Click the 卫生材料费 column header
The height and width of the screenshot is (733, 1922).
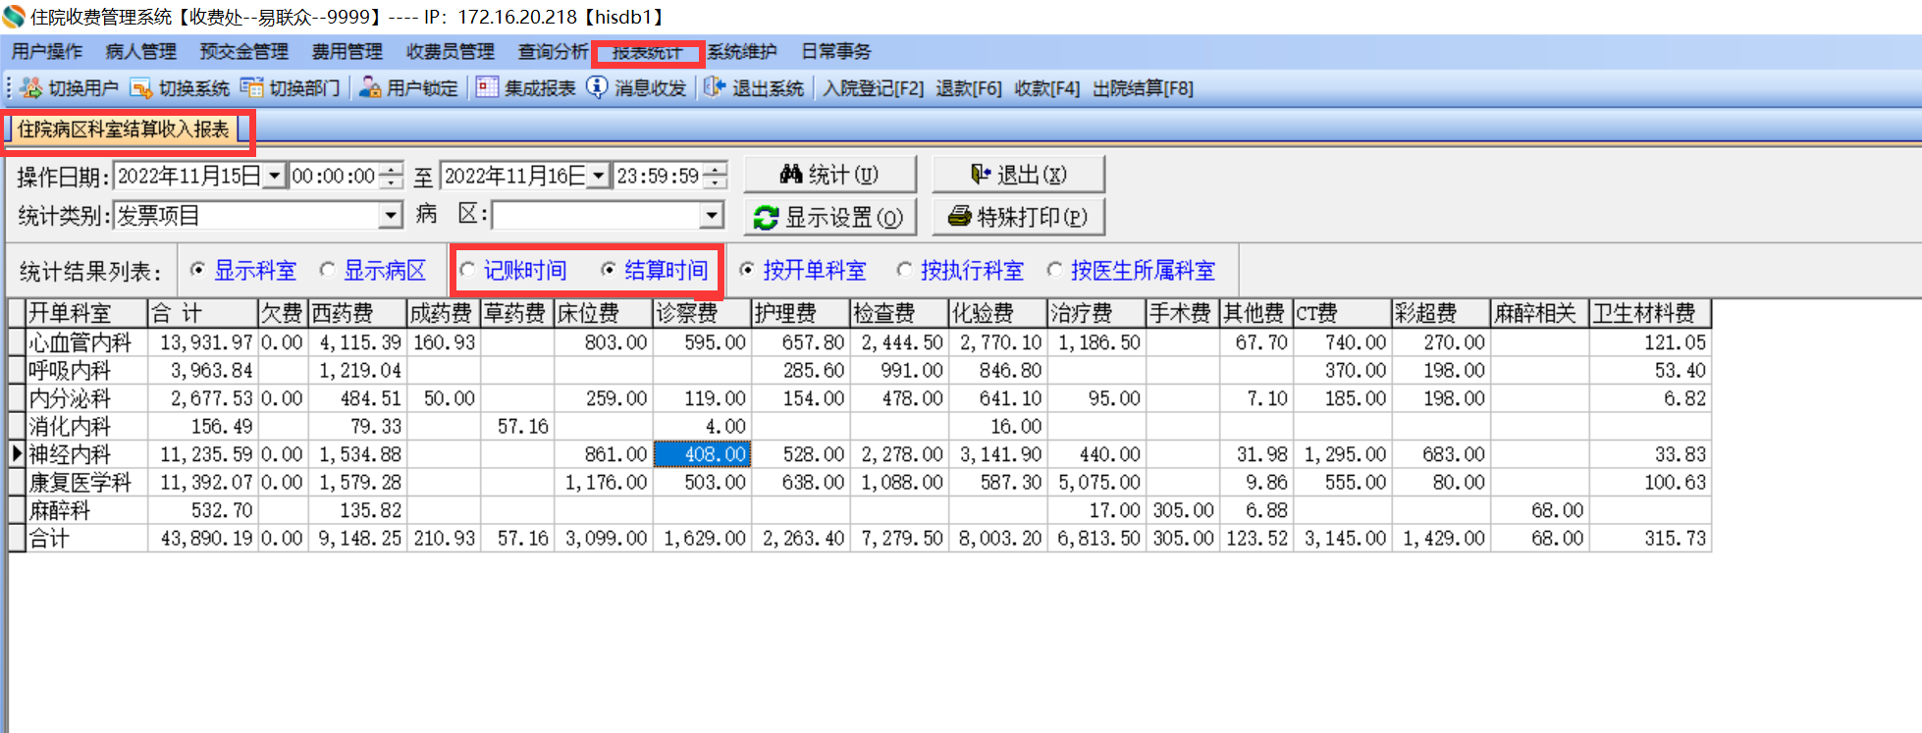1650,313
